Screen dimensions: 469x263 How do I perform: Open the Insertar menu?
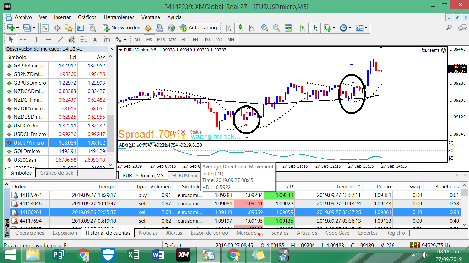point(62,17)
